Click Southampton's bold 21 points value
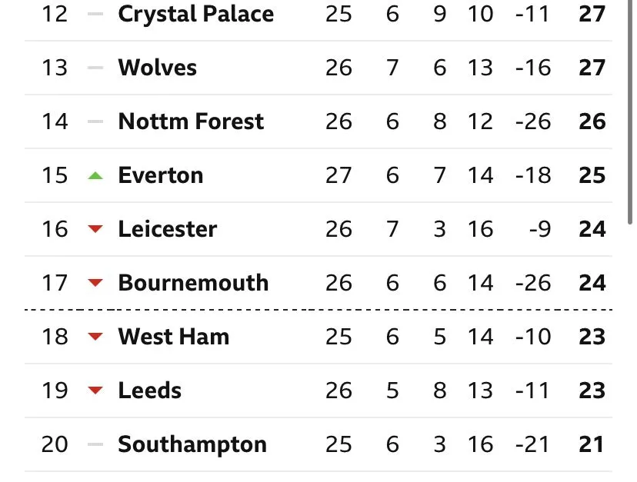Image resolution: width=637 pixels, height=482 pixels. (x=592, y=444)
